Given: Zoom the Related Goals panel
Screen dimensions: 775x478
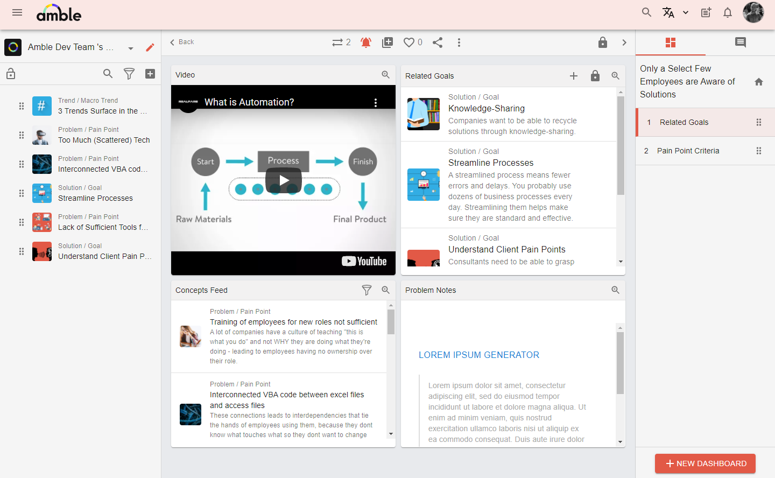Looking at the screenshot, I should click(x=616, y=76).
